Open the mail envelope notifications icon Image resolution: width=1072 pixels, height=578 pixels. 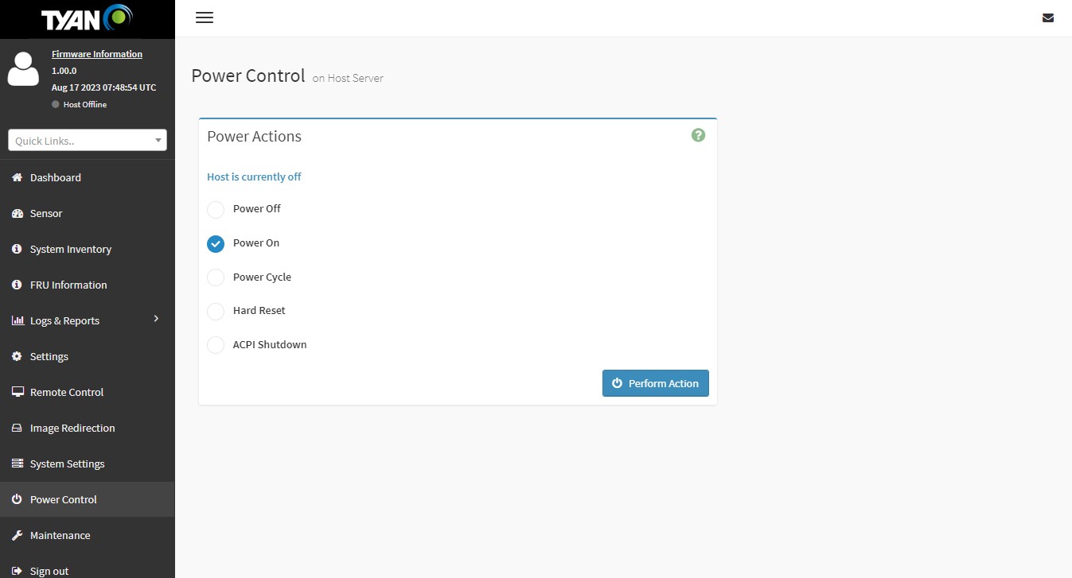click(x=1048, y=18)
